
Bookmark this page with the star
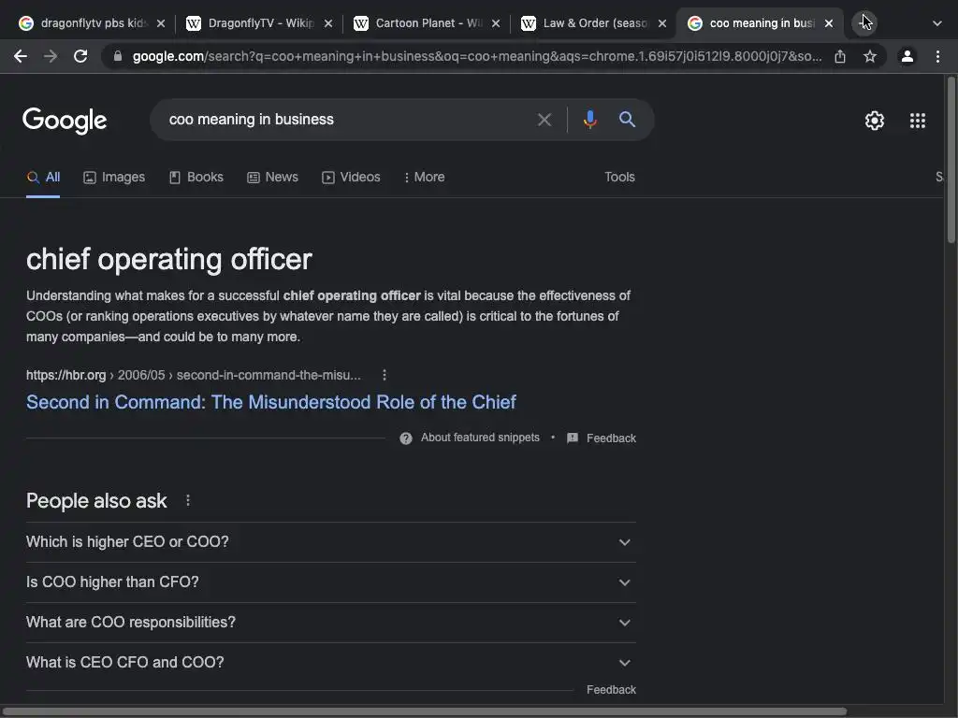tap(870, 56)
